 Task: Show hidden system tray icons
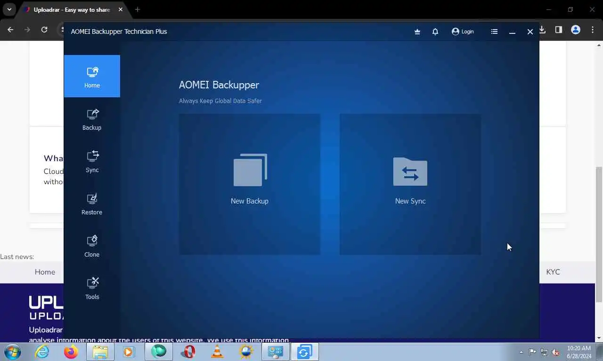521,352
